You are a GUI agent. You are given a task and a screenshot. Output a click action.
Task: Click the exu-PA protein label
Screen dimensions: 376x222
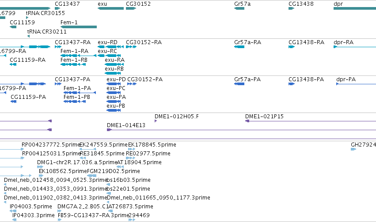click(x=116, y=97)
